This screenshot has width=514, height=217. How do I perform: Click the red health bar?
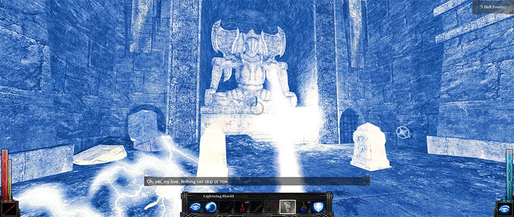click(4, 174)
